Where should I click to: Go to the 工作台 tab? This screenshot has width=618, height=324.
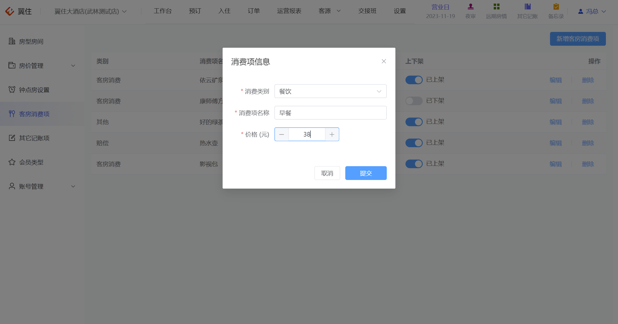[x=163, y=11]
